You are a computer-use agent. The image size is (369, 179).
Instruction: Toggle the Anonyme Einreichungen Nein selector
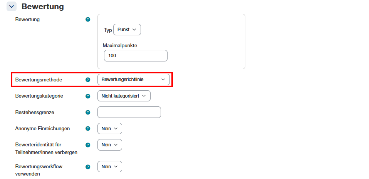pyautogui.click(x=110, y=128)
